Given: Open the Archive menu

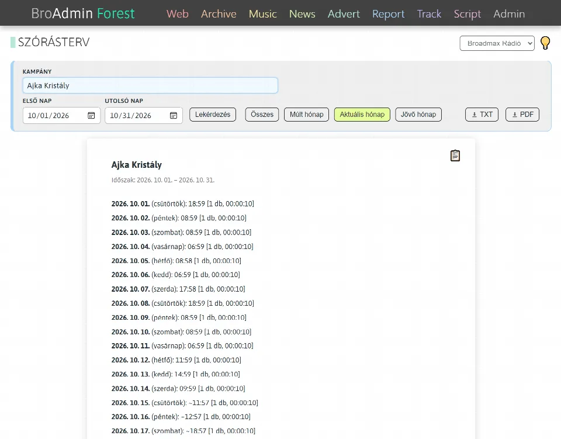Looking at the screenshot, I should click(x=219, y=13).
